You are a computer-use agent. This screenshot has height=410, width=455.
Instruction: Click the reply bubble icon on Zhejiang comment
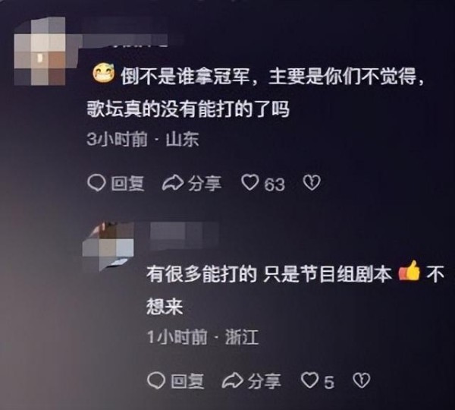coord(156,380)
